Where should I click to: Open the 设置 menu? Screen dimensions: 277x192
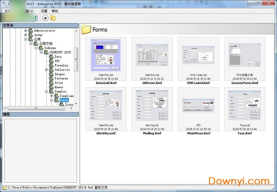pyautogui.click(x=44, y=11)
